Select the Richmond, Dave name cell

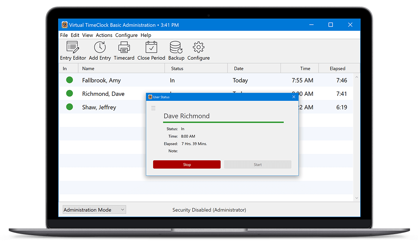pyautogui.click(x=103, y=94)
